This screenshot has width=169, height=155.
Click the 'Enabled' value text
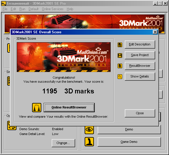click(57, 129)
